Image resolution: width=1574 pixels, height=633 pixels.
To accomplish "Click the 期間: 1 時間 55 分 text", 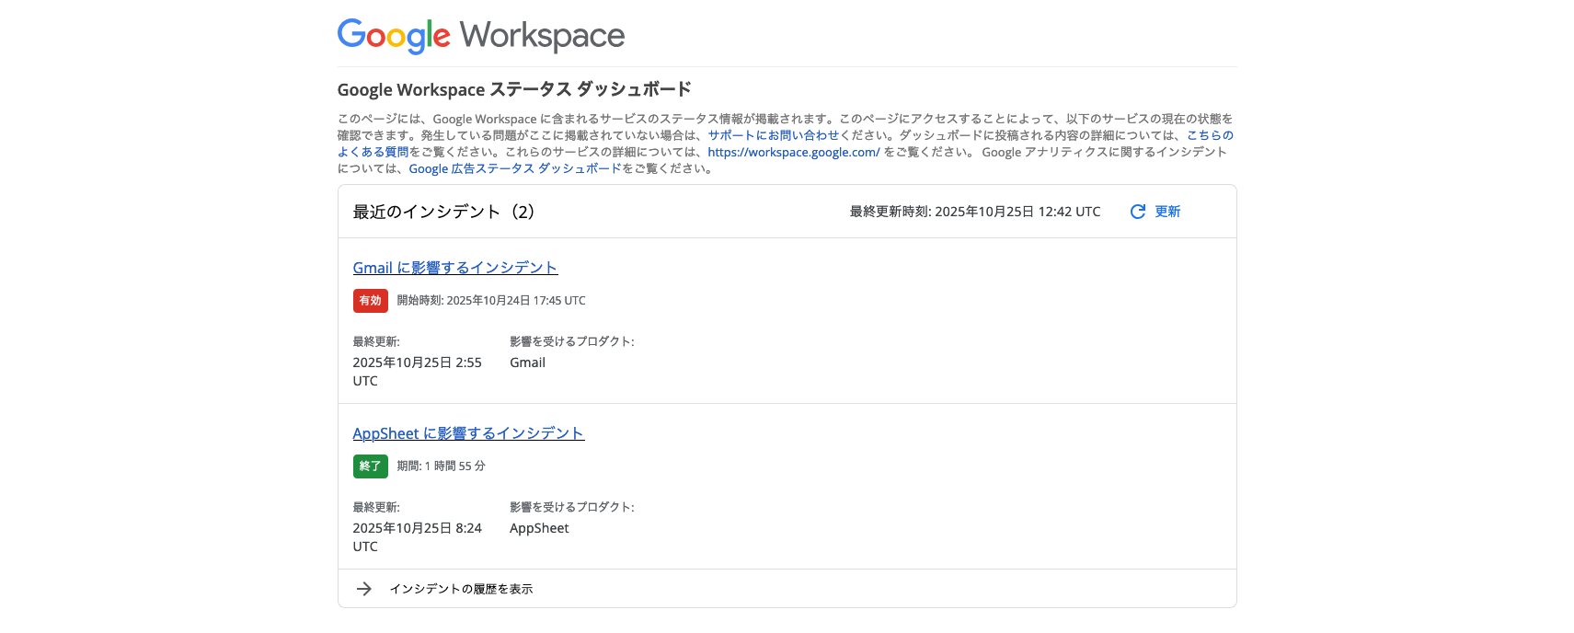I will (442, 466).
